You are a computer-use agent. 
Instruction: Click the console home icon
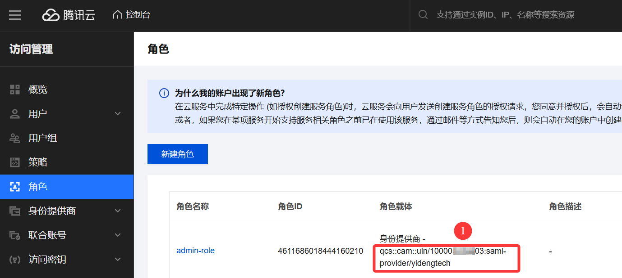tap(118, 15)
